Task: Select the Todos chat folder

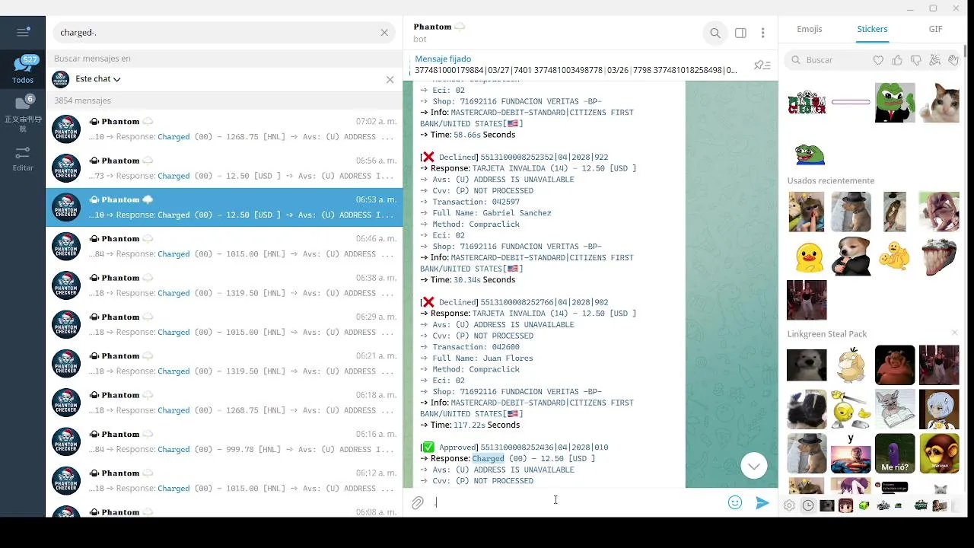Action: (x=23, y=70)
